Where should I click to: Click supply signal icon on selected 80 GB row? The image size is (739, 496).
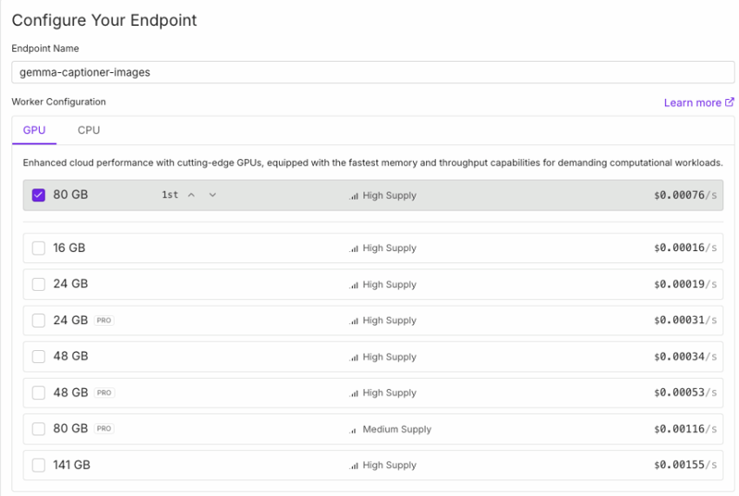click(x=354, y=196)
